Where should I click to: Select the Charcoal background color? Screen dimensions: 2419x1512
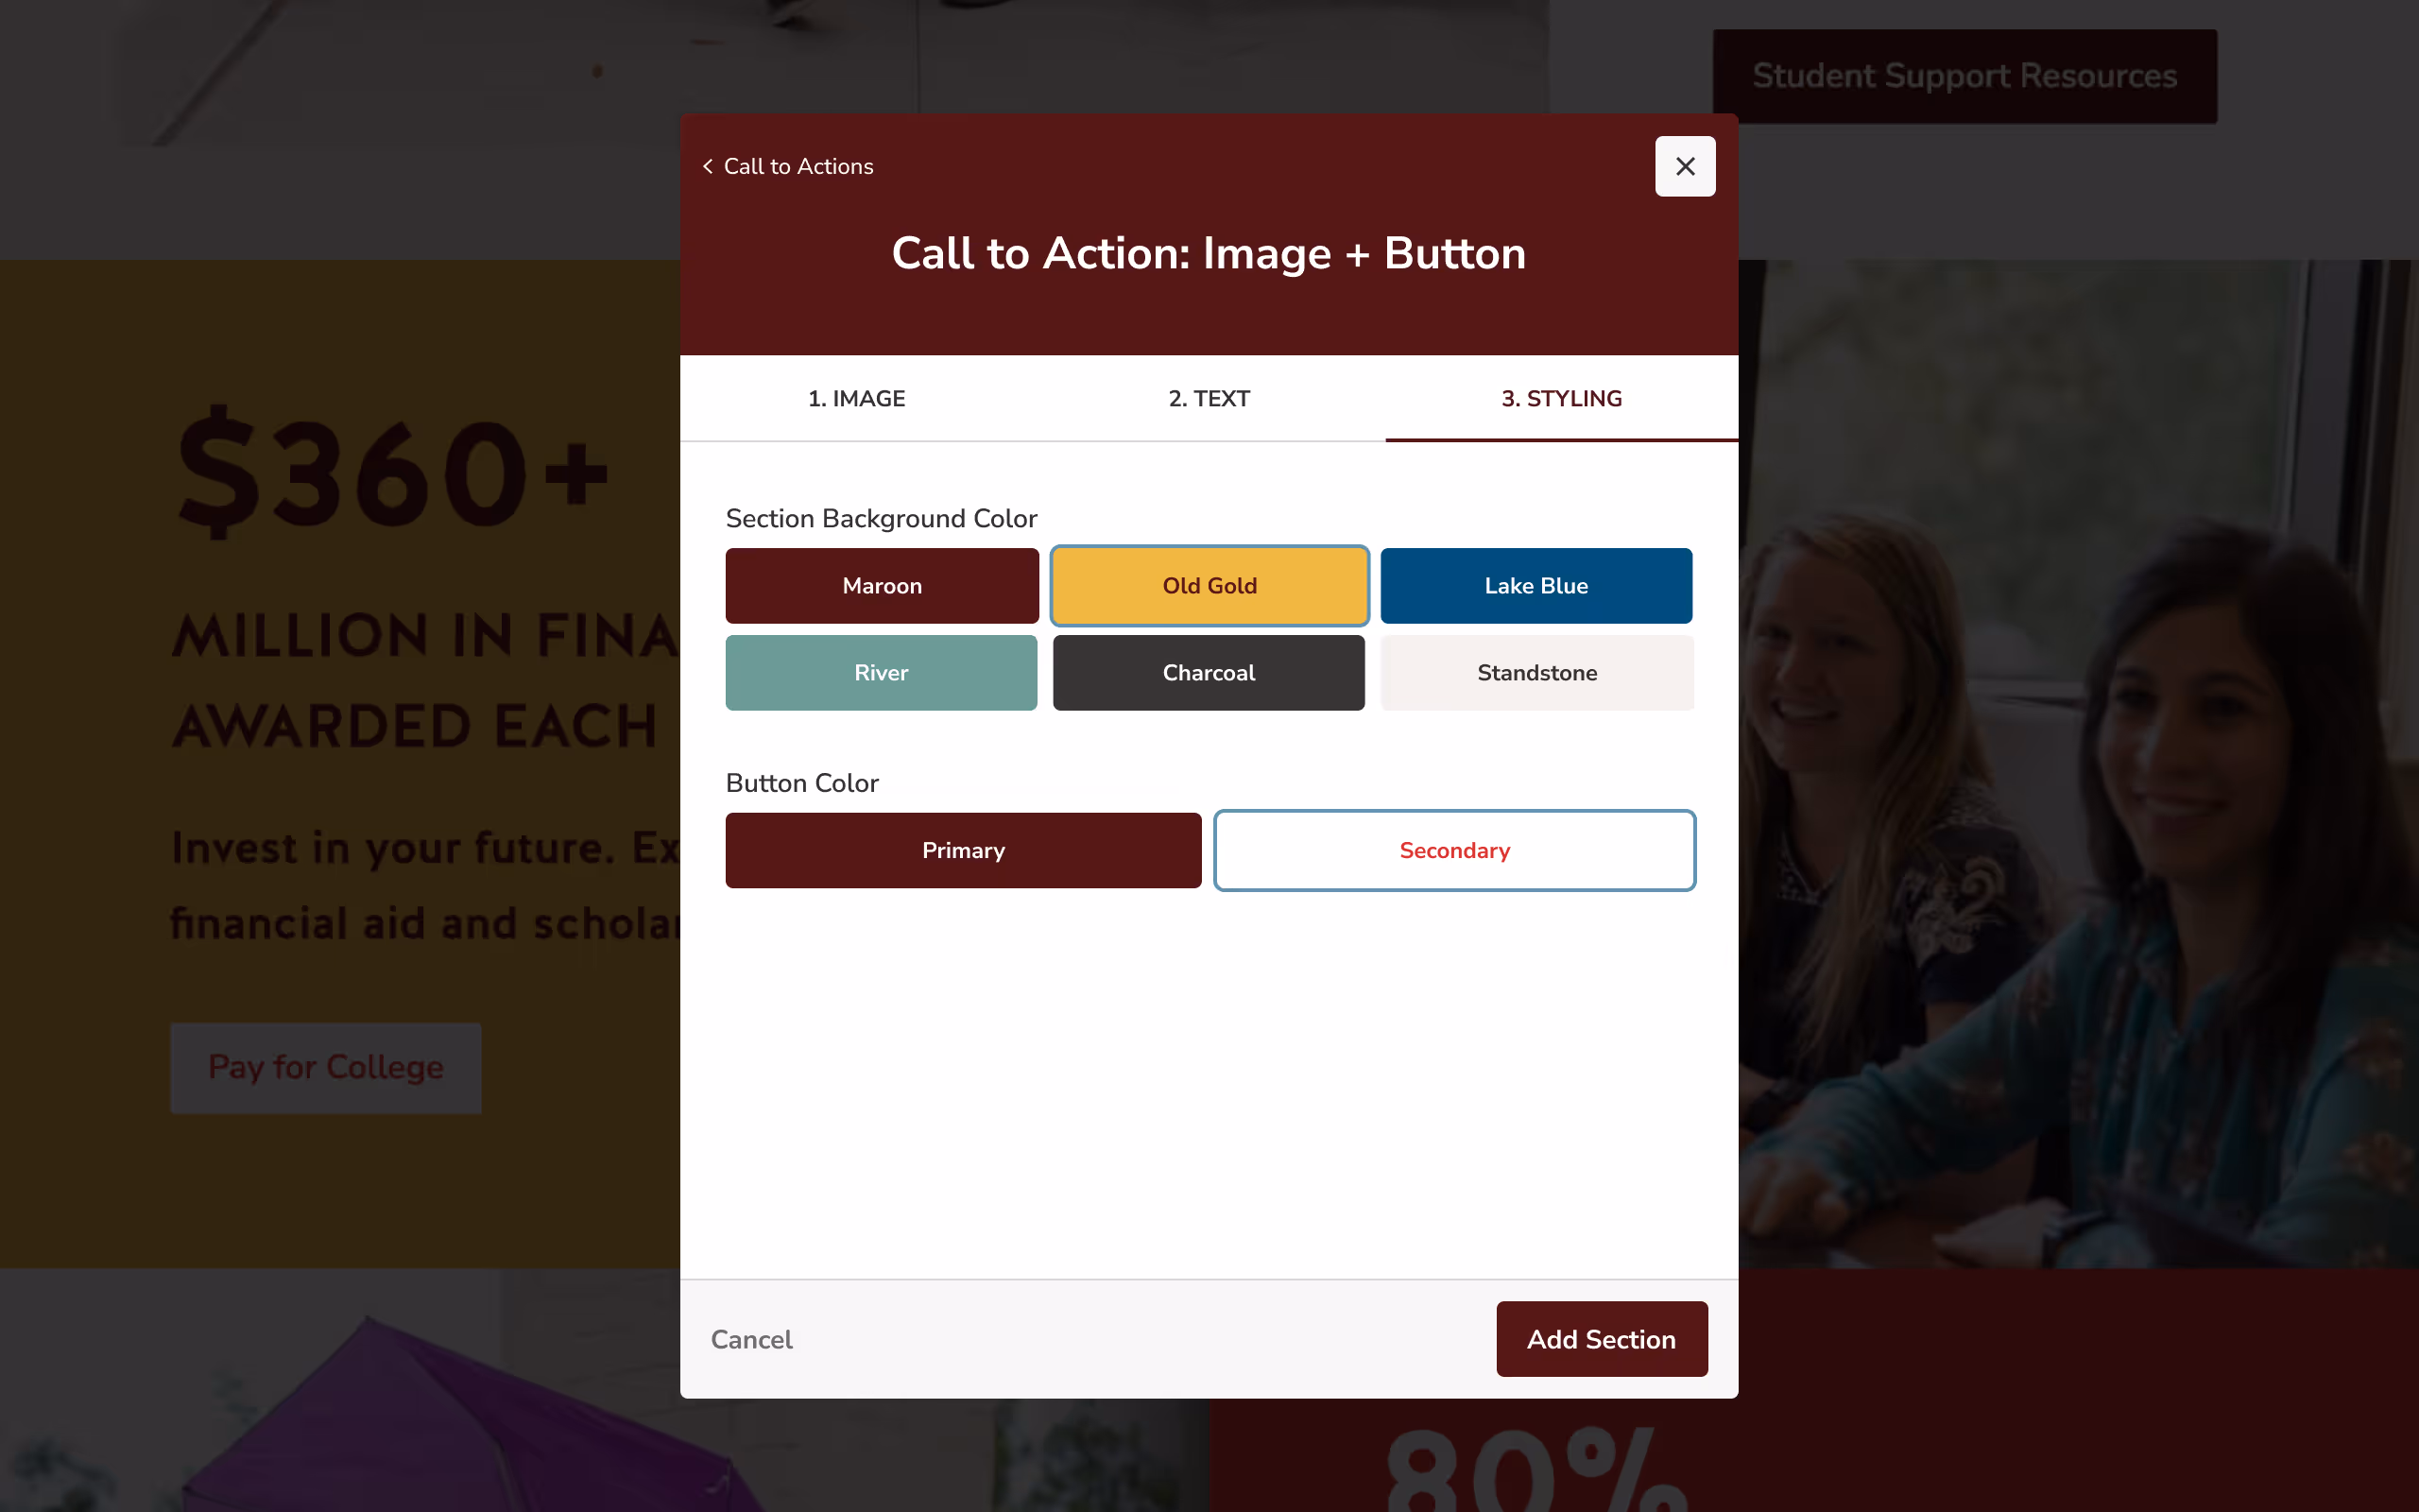click(1209, 672)
